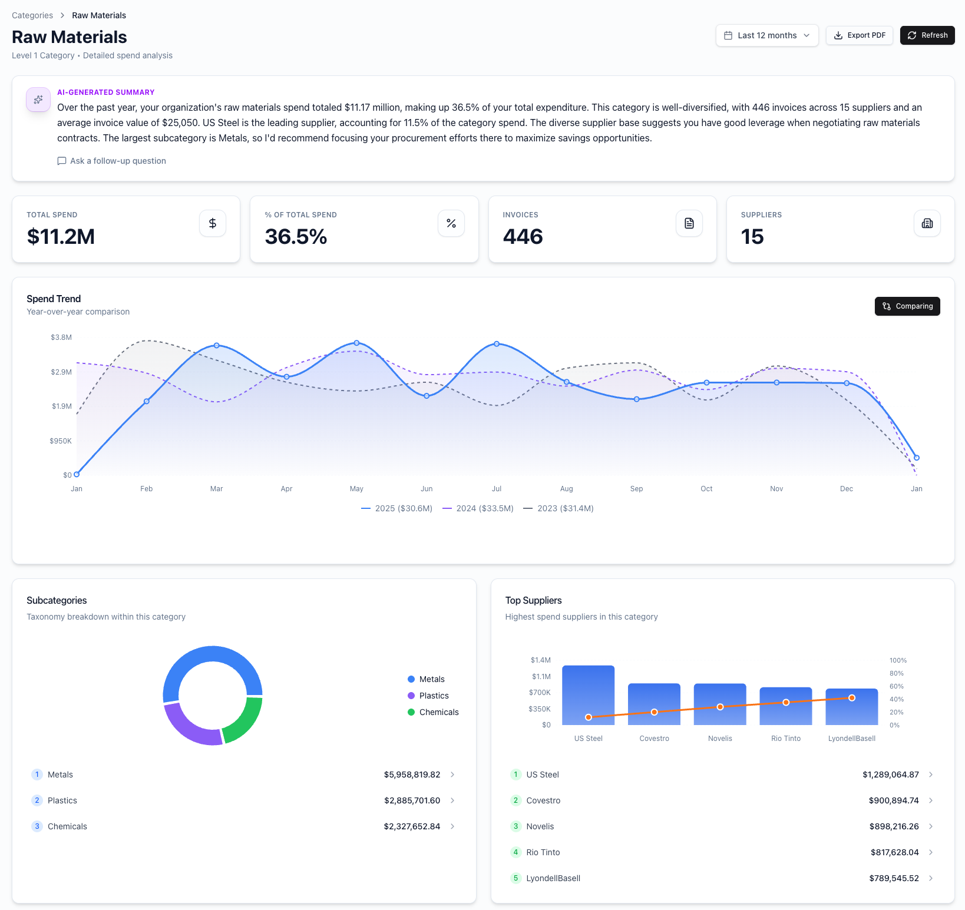Toggle the 2023 ($31.4M) legend series
This screenshot has height=910, width=965.
coord(558,508)
